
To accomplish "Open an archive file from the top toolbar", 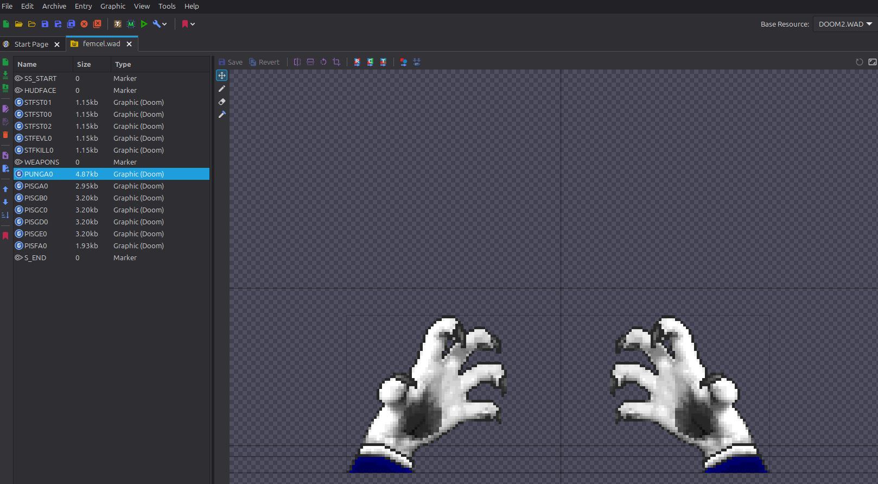I will coord(19,24).
